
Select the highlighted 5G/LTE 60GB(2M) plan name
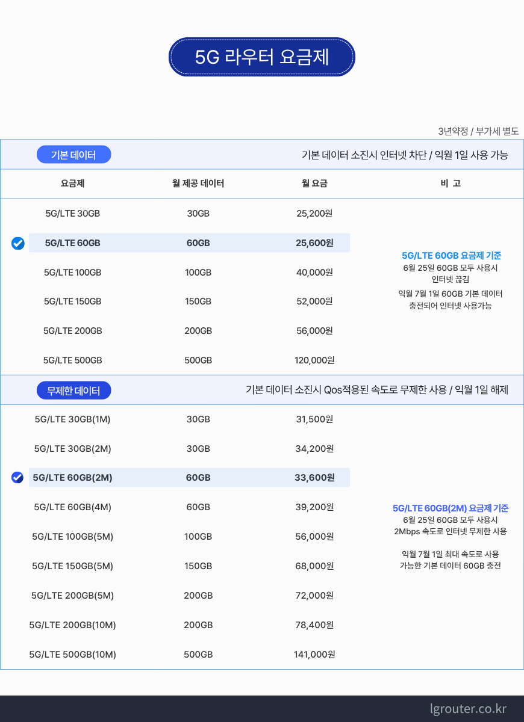[x=72, y=478]
